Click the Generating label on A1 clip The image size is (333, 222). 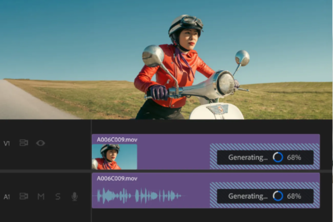[x=248, y=196]
